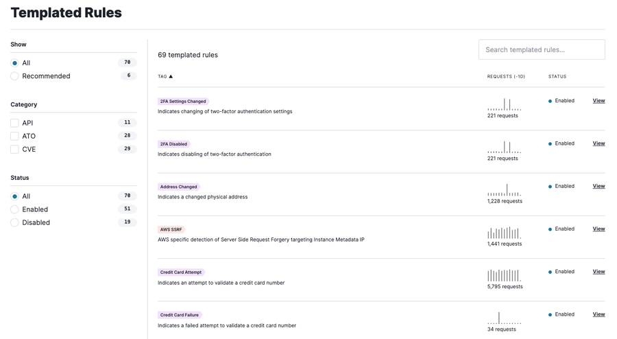Click the TAG sort arrow
The image size is (617, 339).
[x=171, y=76]
